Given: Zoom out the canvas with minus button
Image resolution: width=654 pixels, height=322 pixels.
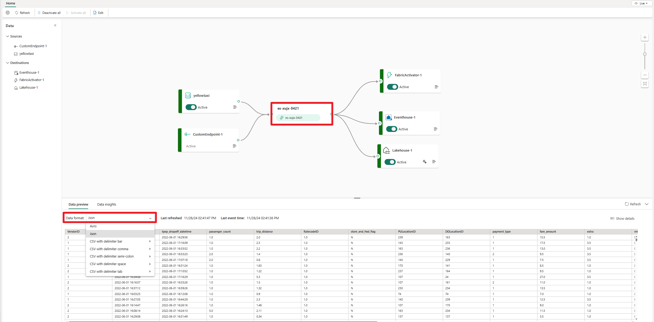Looking at the screenshot, I should pyautogui.click(x=645, y=75).
